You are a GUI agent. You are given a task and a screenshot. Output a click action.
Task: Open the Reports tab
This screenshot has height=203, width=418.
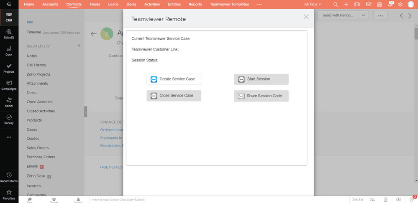pyautogui.click(x=195, y=4)
